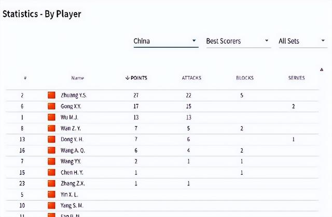The width and height of the screenshot is (332, 217).
Task: Click the China flag next to Wu M.J.
Action: point(51,117)
